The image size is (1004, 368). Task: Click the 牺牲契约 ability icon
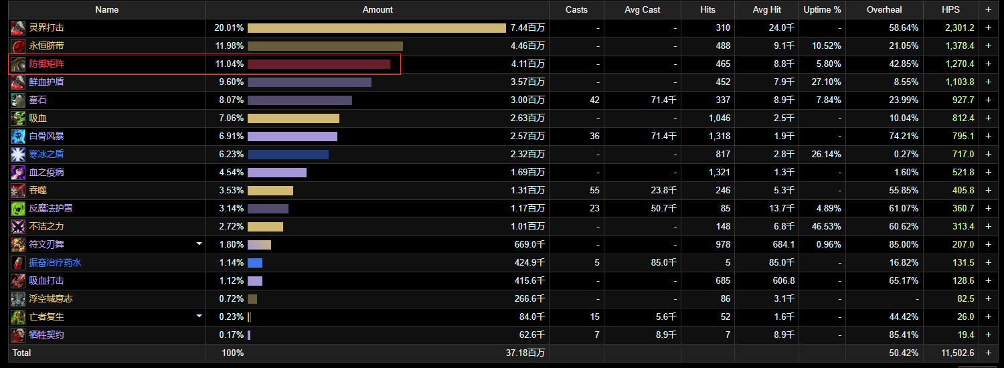click(x=18, y=335)
